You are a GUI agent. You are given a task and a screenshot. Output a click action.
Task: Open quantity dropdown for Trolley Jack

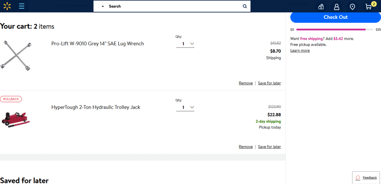(x=185, y=107)
